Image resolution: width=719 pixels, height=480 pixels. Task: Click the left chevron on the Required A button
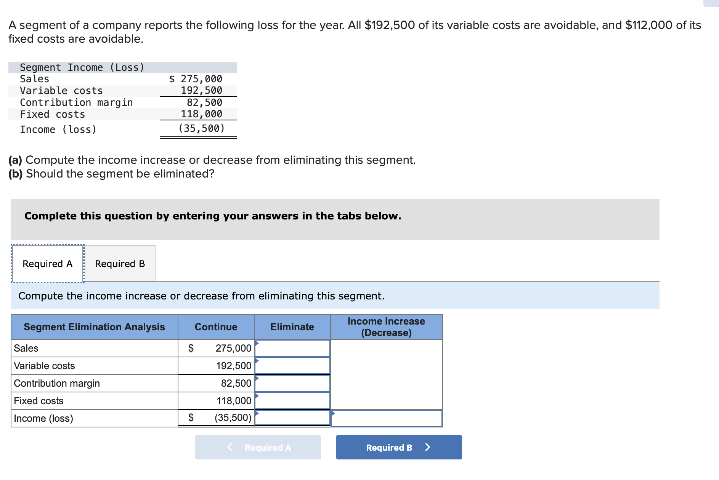point(229,448)
